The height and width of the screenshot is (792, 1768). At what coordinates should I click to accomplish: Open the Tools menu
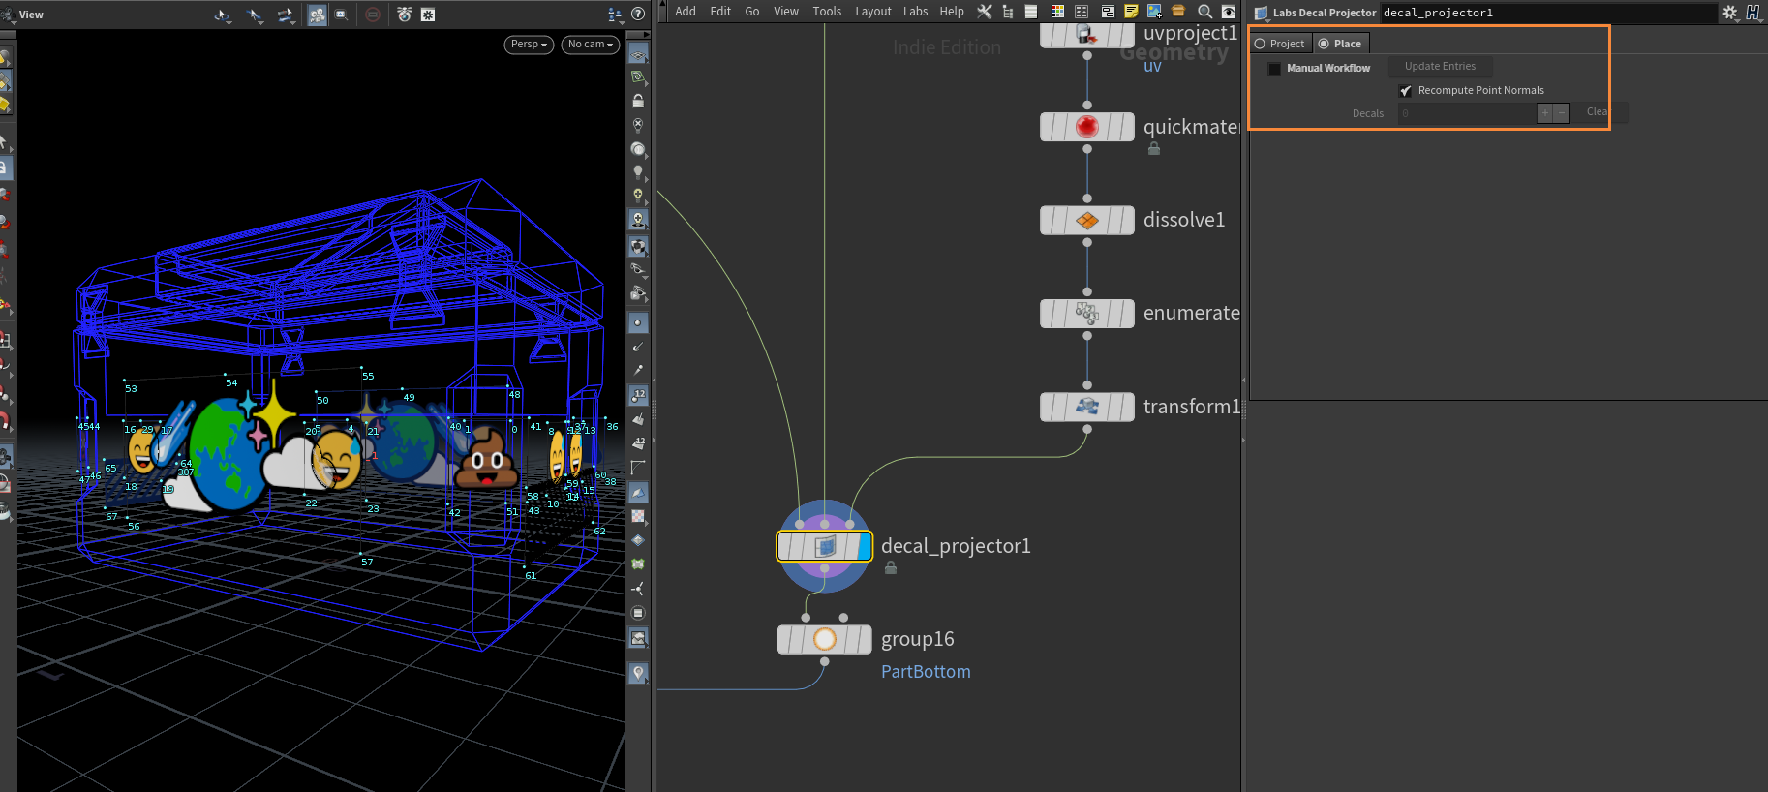[x=827, y=12]
